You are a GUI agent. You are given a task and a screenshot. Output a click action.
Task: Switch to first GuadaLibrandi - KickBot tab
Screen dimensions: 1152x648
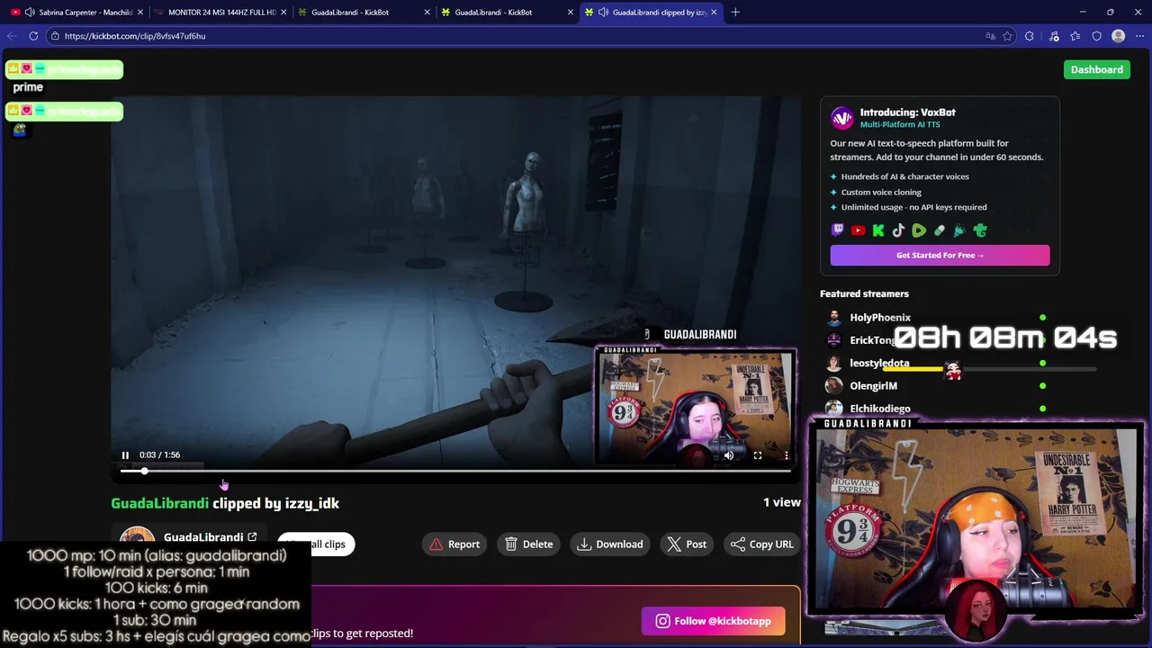point(363,13)
